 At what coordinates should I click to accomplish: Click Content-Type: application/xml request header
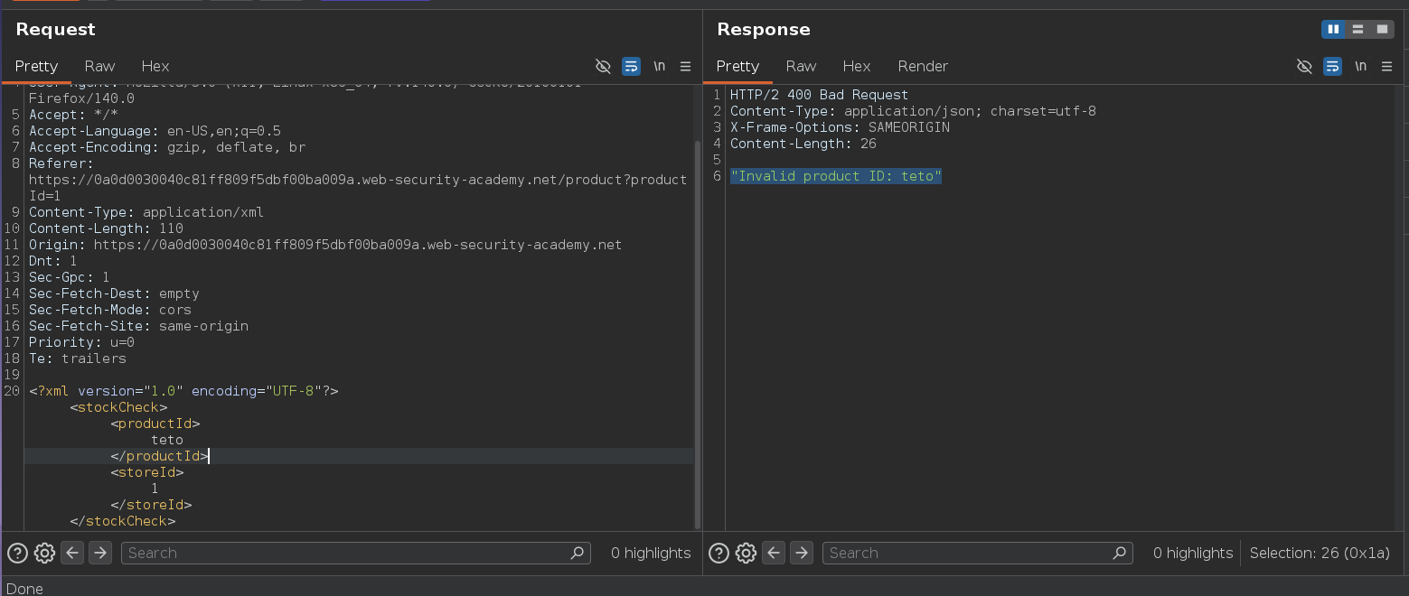click(146, 212)
